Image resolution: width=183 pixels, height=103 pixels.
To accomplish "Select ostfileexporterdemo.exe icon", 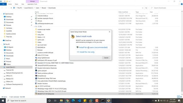I will (36, 23).
